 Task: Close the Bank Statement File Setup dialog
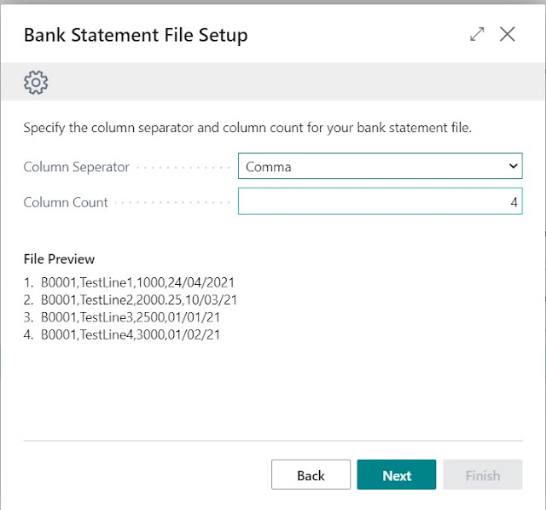pos(508,35)
